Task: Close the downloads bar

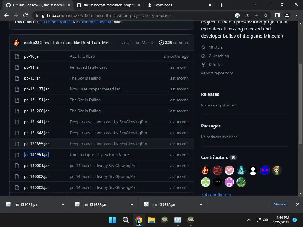Action: [298, 204]
